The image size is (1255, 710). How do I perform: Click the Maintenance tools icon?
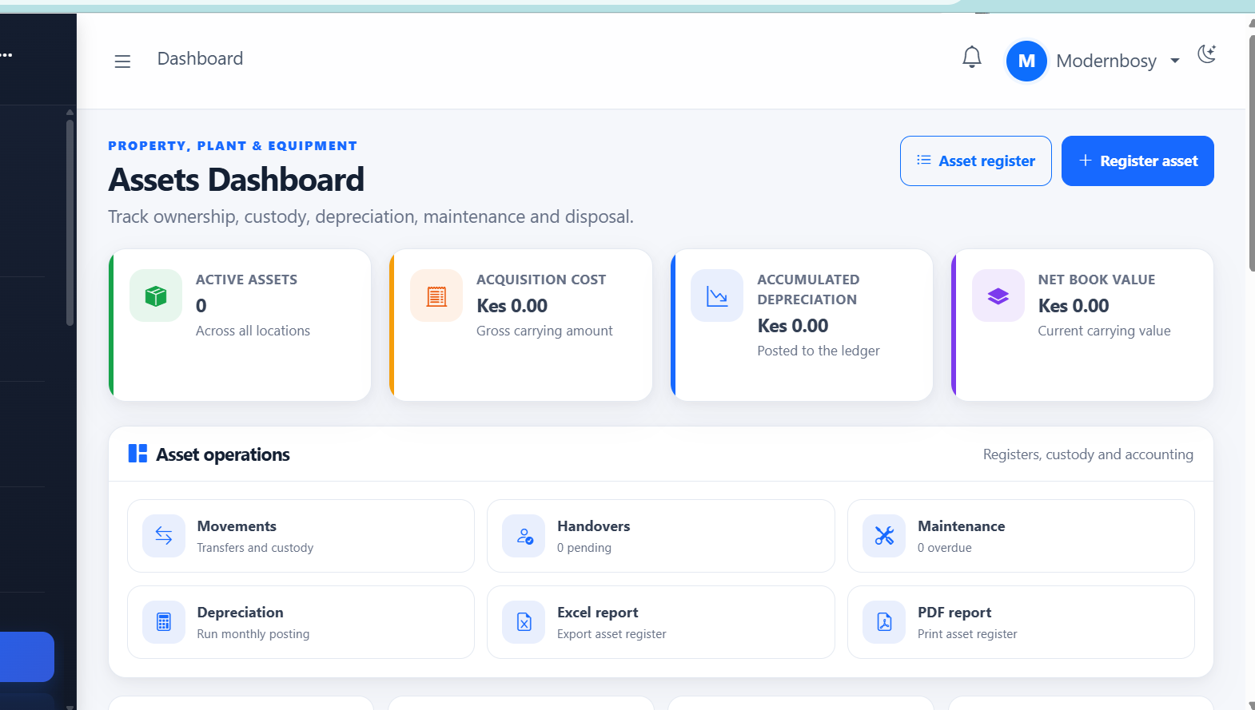(884, 536)
